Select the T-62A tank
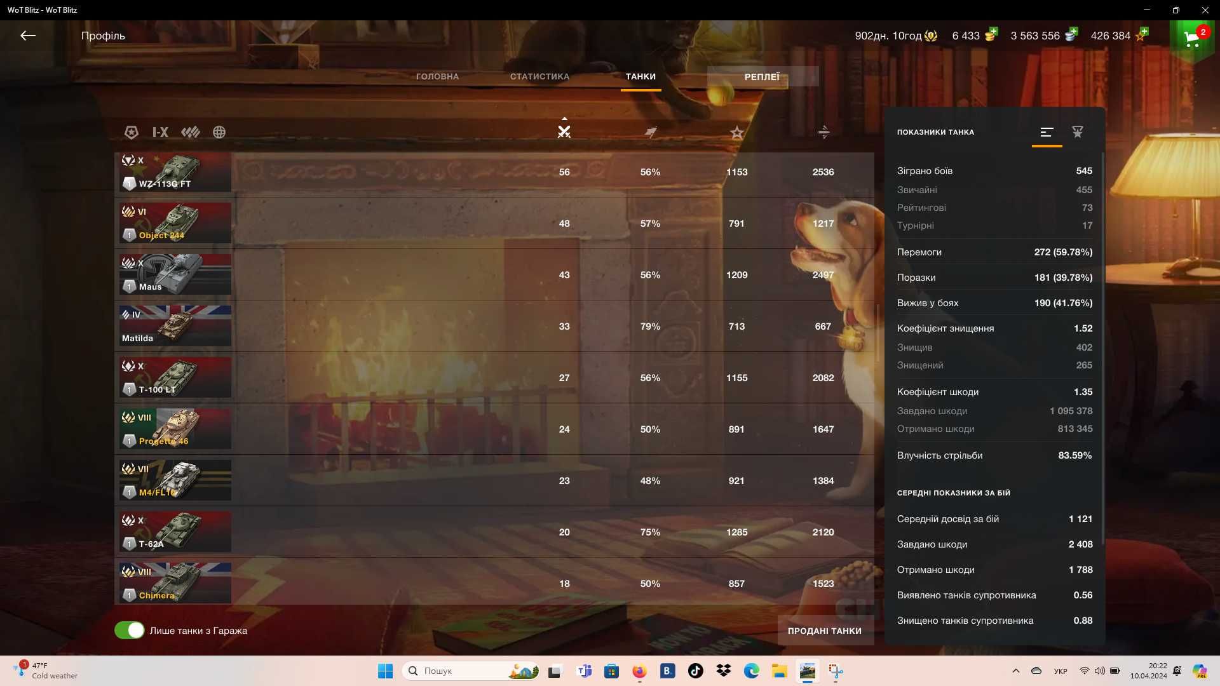This screenshot has height=686, width=1220. point(494,532)
